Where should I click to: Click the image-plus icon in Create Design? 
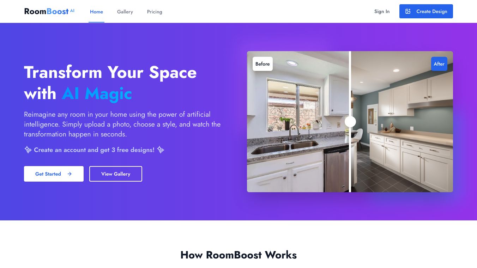[408, 11]
